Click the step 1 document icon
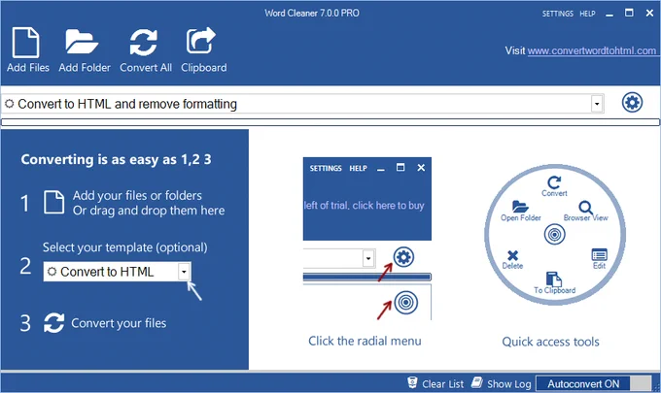 54,202
